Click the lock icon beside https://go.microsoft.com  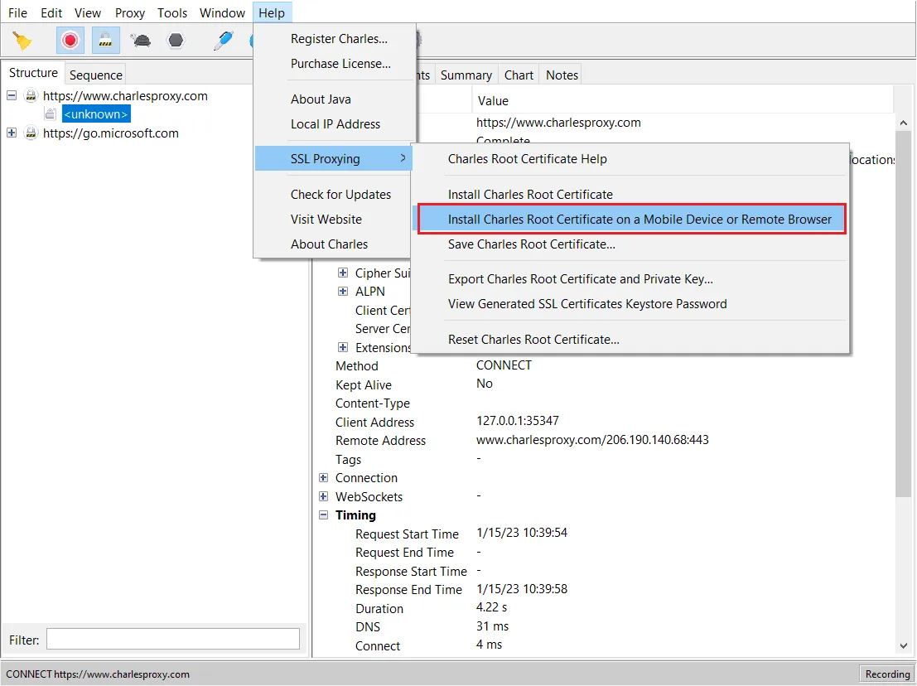31,133
